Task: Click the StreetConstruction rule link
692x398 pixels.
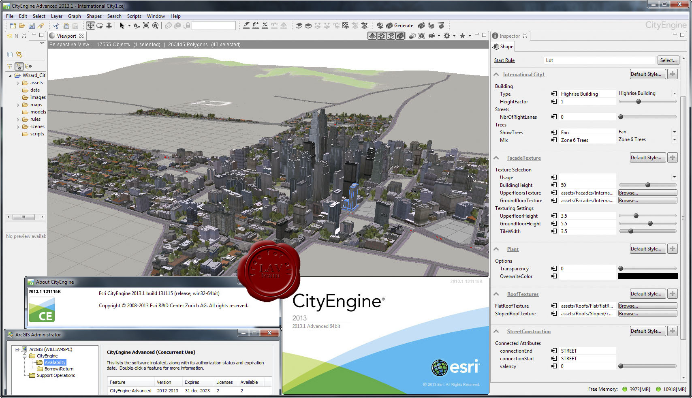Action: coord(529,332)
